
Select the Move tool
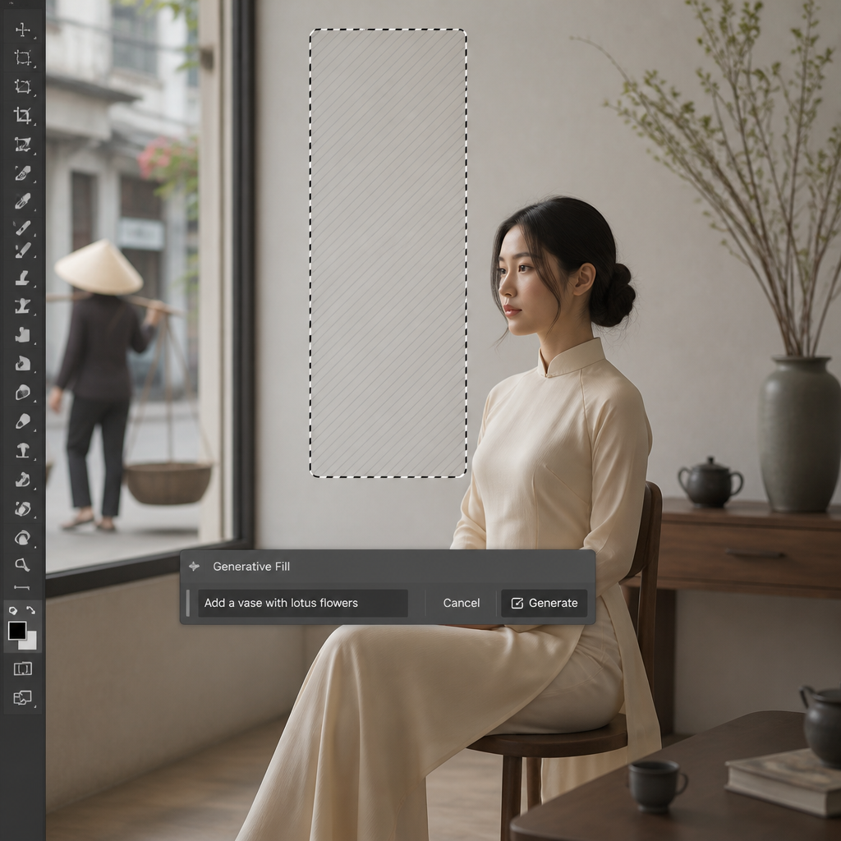click(x=22, y=30)
